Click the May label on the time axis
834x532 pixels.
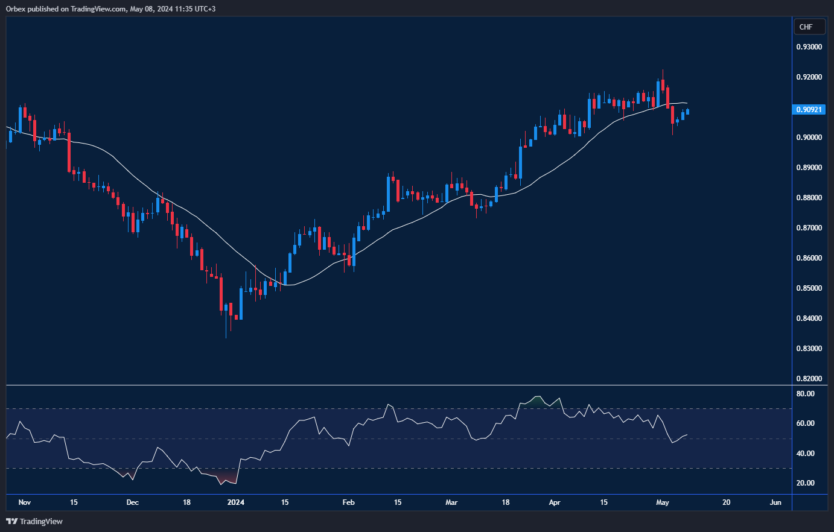tap(663, 502)
